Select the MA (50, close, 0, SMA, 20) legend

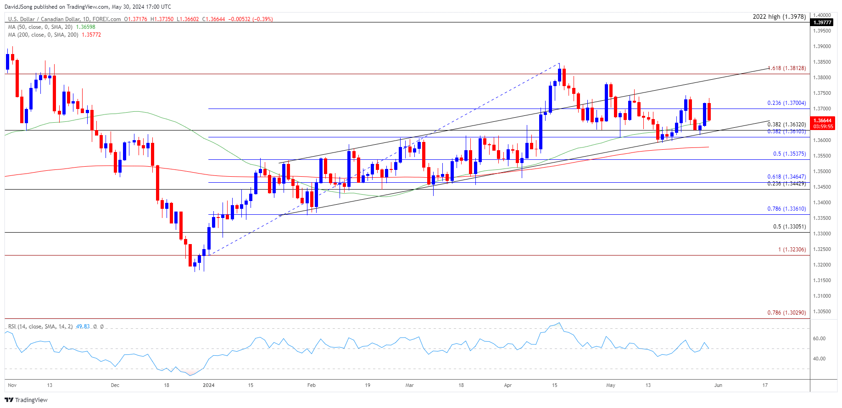[40, 27]
